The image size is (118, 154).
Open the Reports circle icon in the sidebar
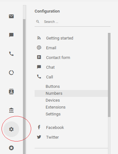[x=11, y=72]
